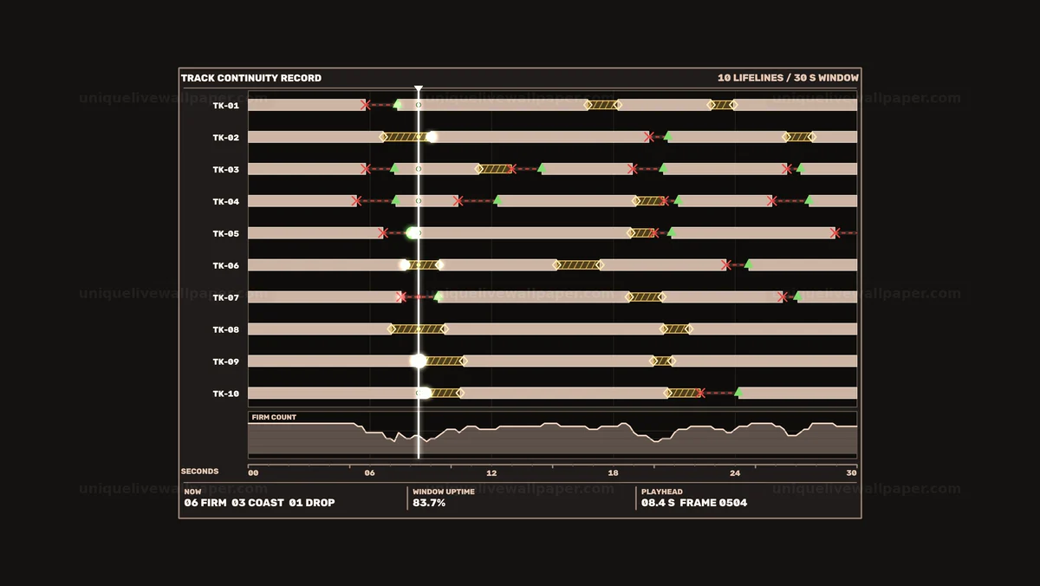
Task: Click the '08.4 S FRAME 0504' playhead readout
Action: coord(694,503)
